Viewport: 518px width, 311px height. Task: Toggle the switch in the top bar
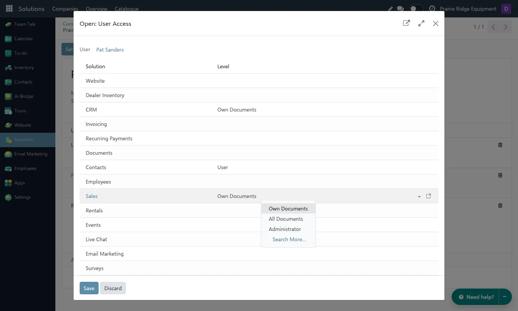(x=416, y=9)
